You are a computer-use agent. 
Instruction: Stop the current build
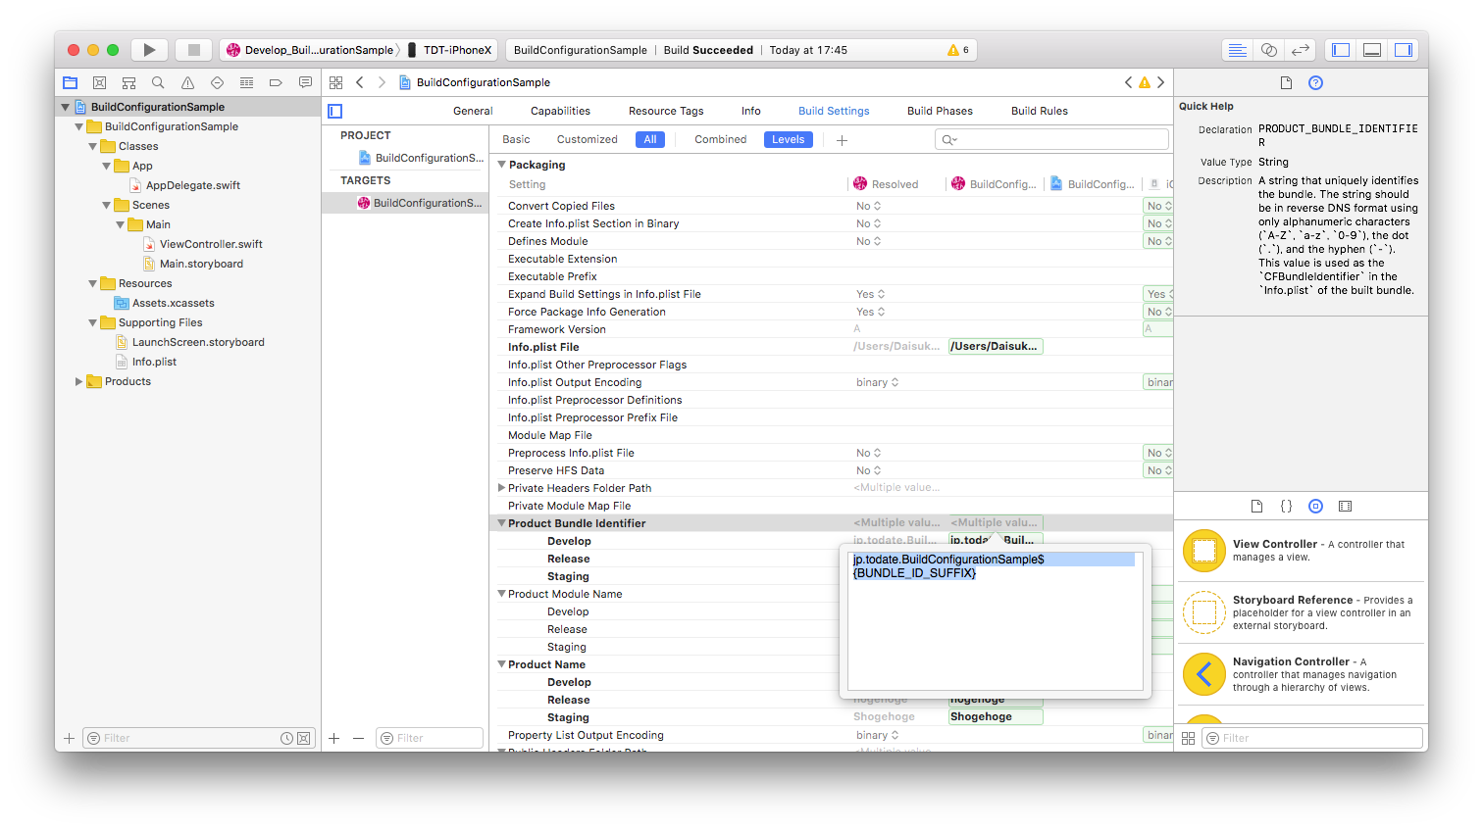pyautogui.click(x=193, y=49)
